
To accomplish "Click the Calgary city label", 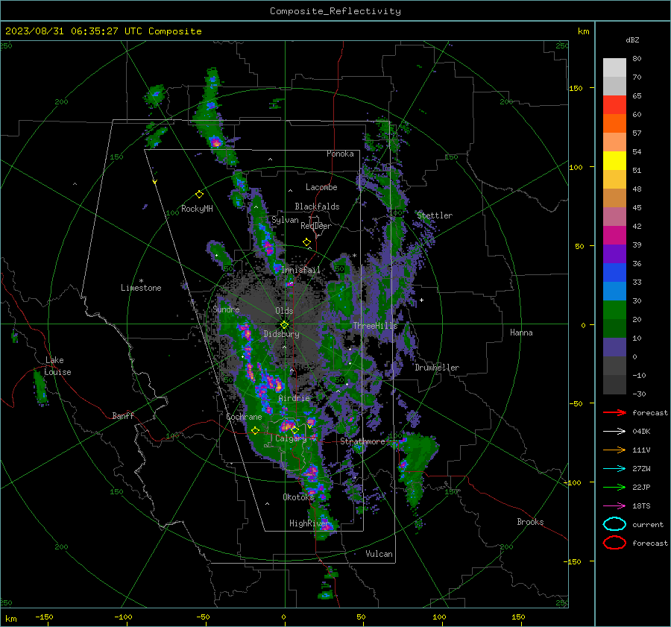I will pyautogui.click(x=291, y=438).
